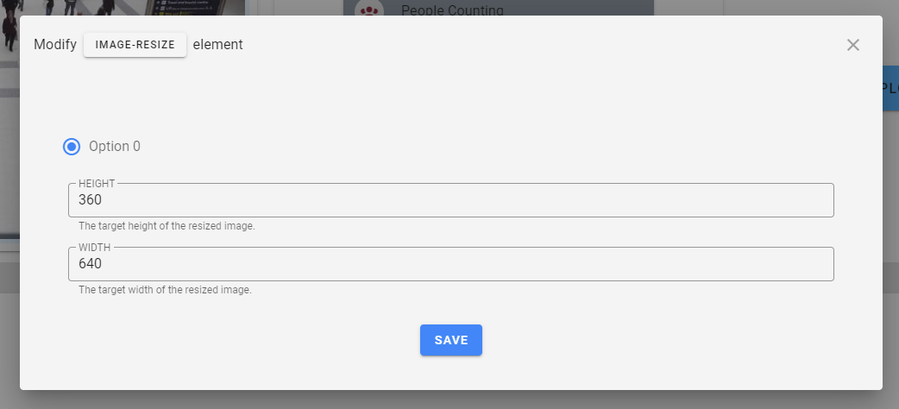This screenshot has width=899, height=409.
Task: Click the partially hidden blue button at right edge
Action: coord(890,88)
